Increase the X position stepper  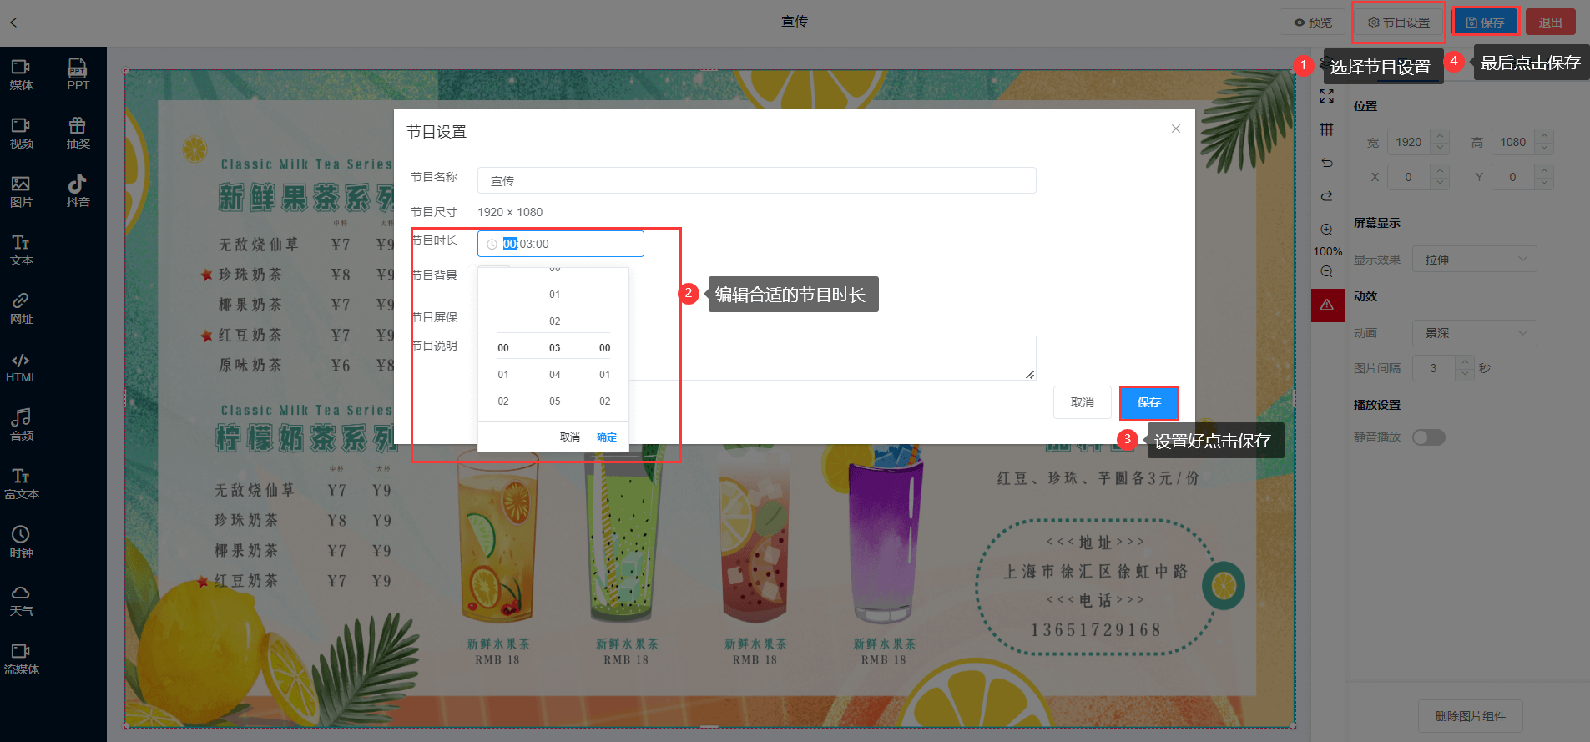[x=1440, y=171]
